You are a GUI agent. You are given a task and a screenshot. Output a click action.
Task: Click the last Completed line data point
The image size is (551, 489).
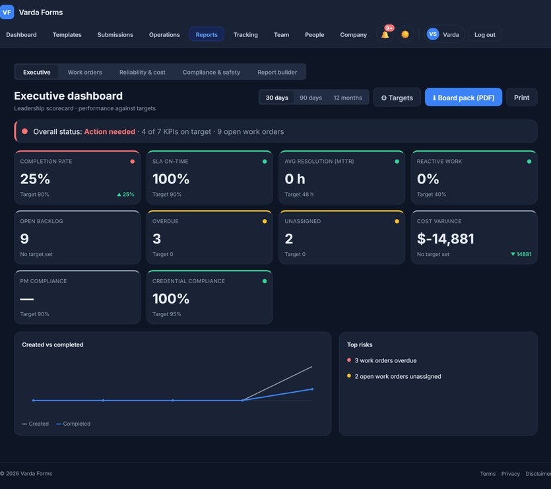coord(312,389)
